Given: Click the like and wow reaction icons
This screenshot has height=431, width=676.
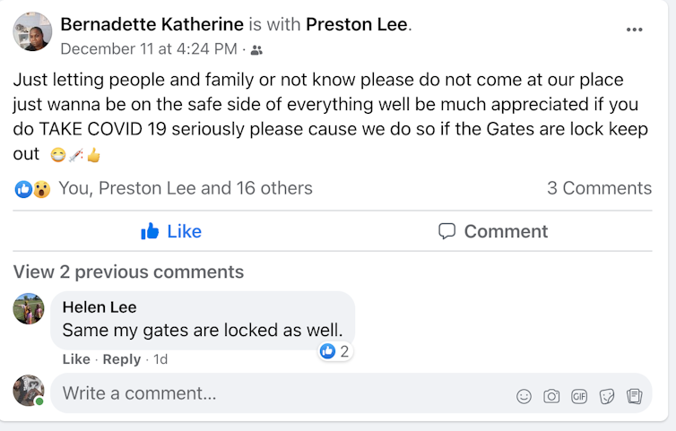Looking at the screenshot, I should (x=32, y=189).
